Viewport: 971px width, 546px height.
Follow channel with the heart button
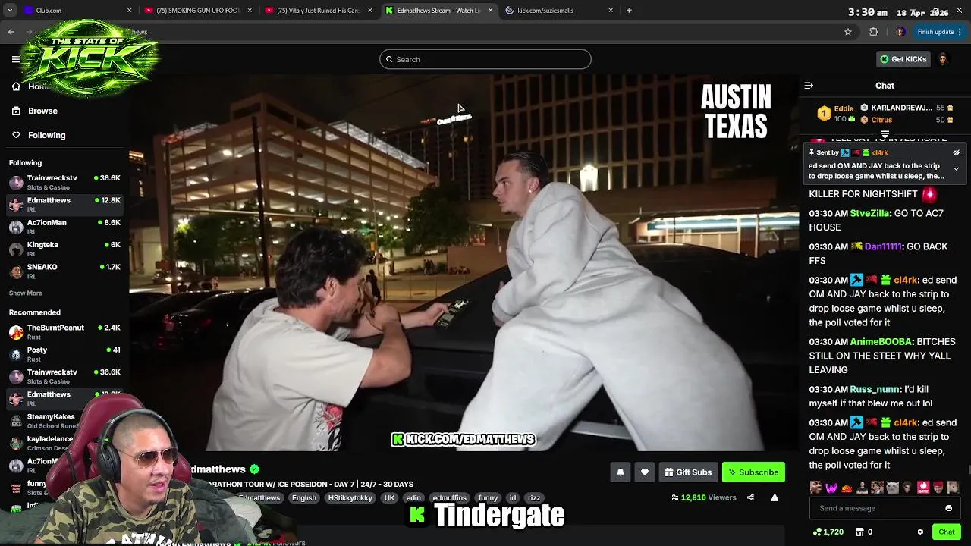[x=645, y=472]
